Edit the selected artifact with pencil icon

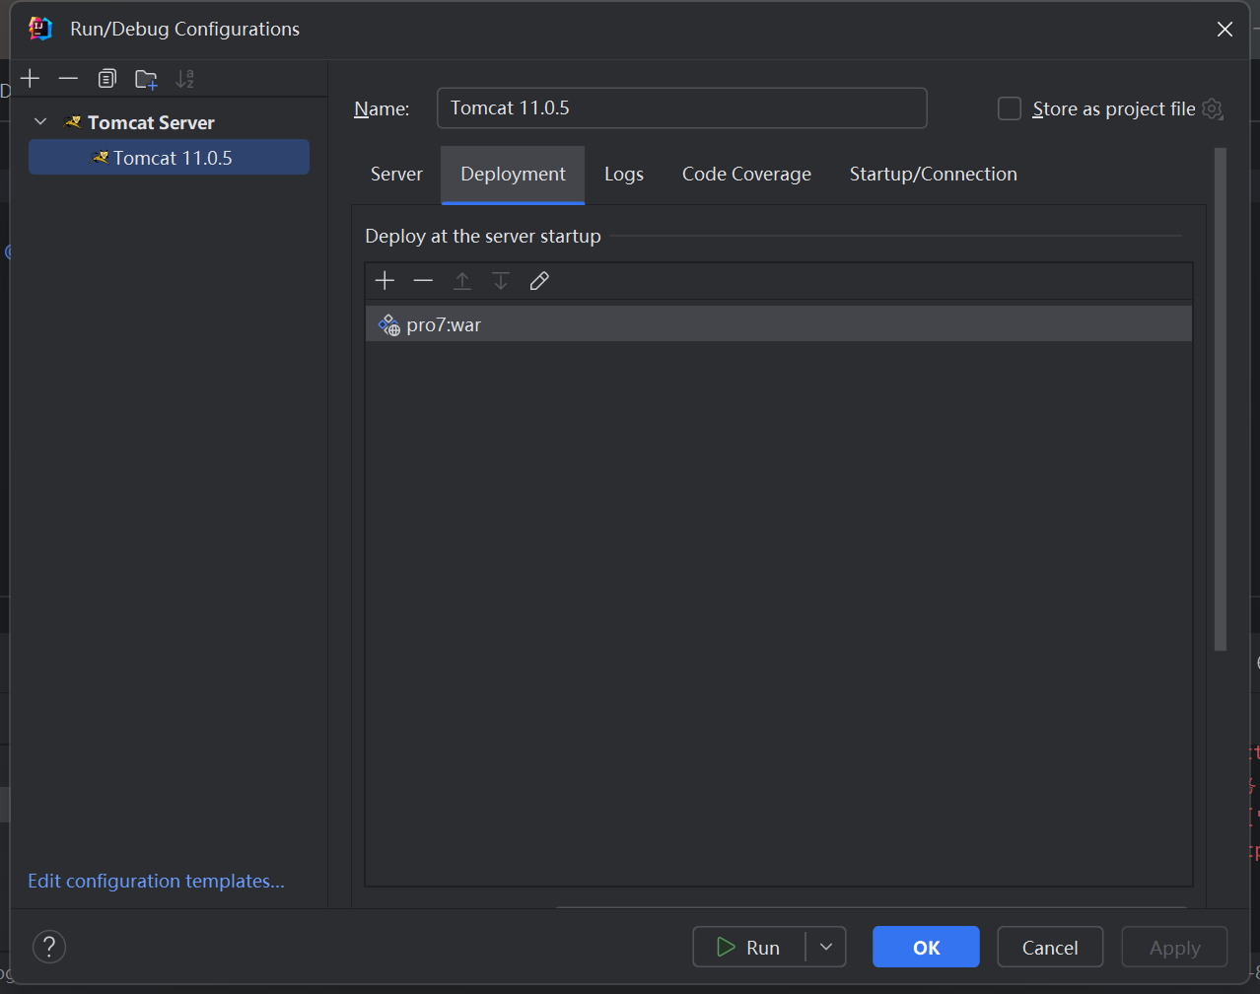tap(539, 281)
